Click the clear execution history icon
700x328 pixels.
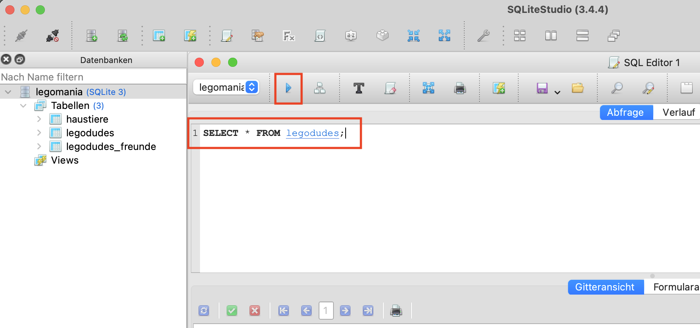[390, 88]
